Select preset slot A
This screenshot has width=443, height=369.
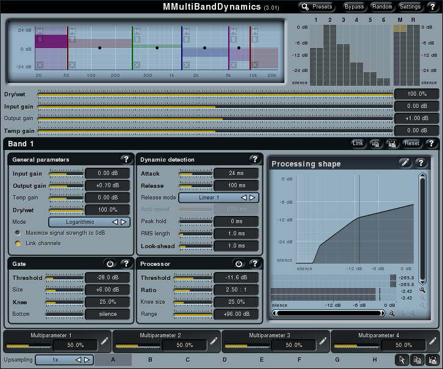[113, 360]
